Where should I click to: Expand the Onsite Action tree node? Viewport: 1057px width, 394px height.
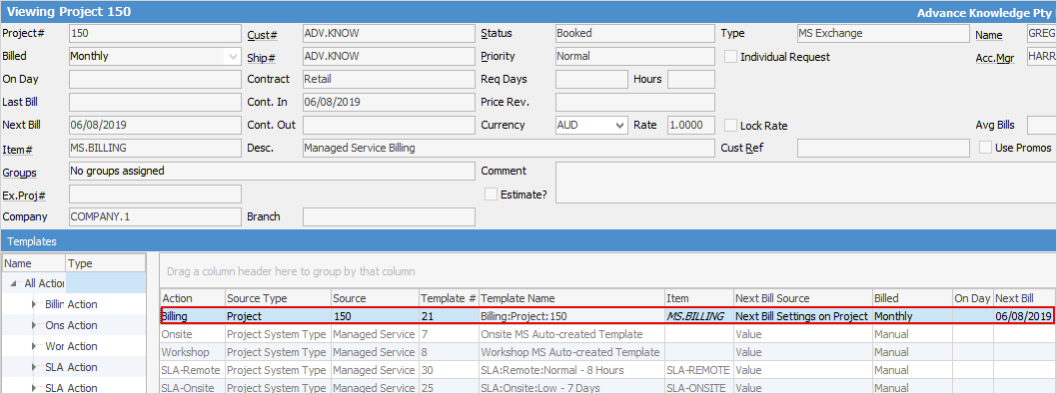tap(35, 325)
